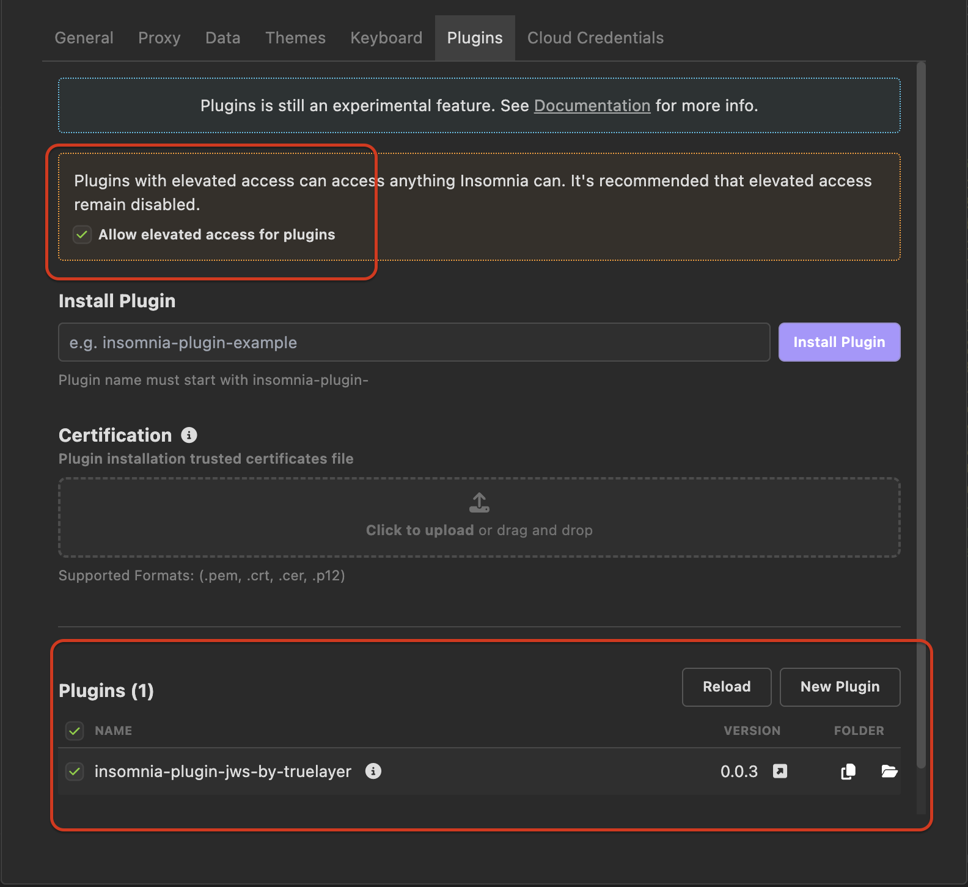The width and height of the screenshot is (968, 887).
Task: Show Certification info icon tooltip
Action: pos(189,435)
